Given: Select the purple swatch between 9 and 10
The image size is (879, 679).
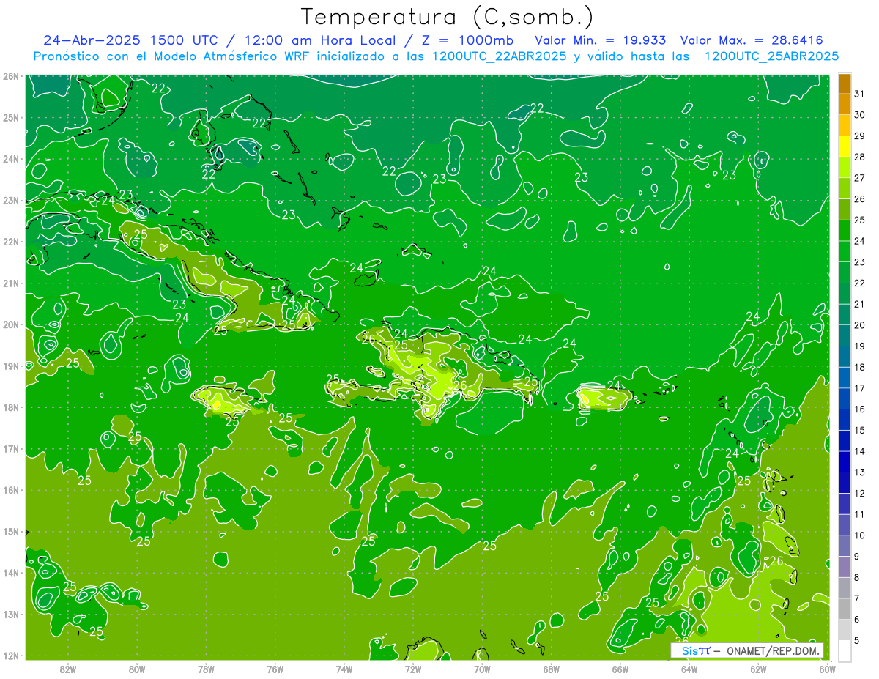Looking at the screenshot, I should [x=845, y=546].
